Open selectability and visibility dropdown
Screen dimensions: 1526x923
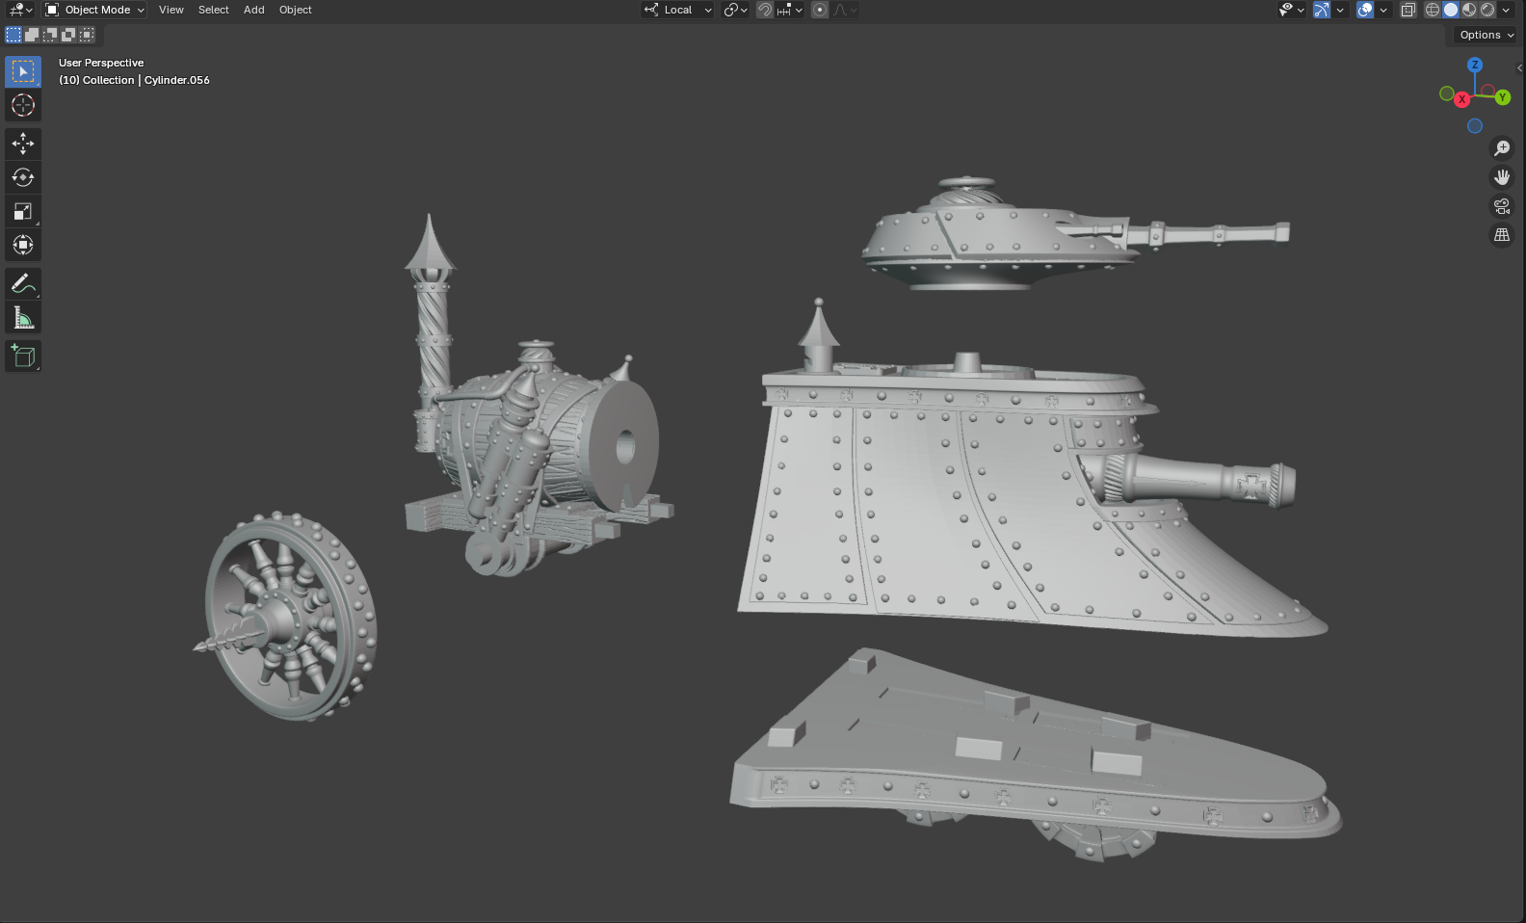click(x=1291, y=10)
